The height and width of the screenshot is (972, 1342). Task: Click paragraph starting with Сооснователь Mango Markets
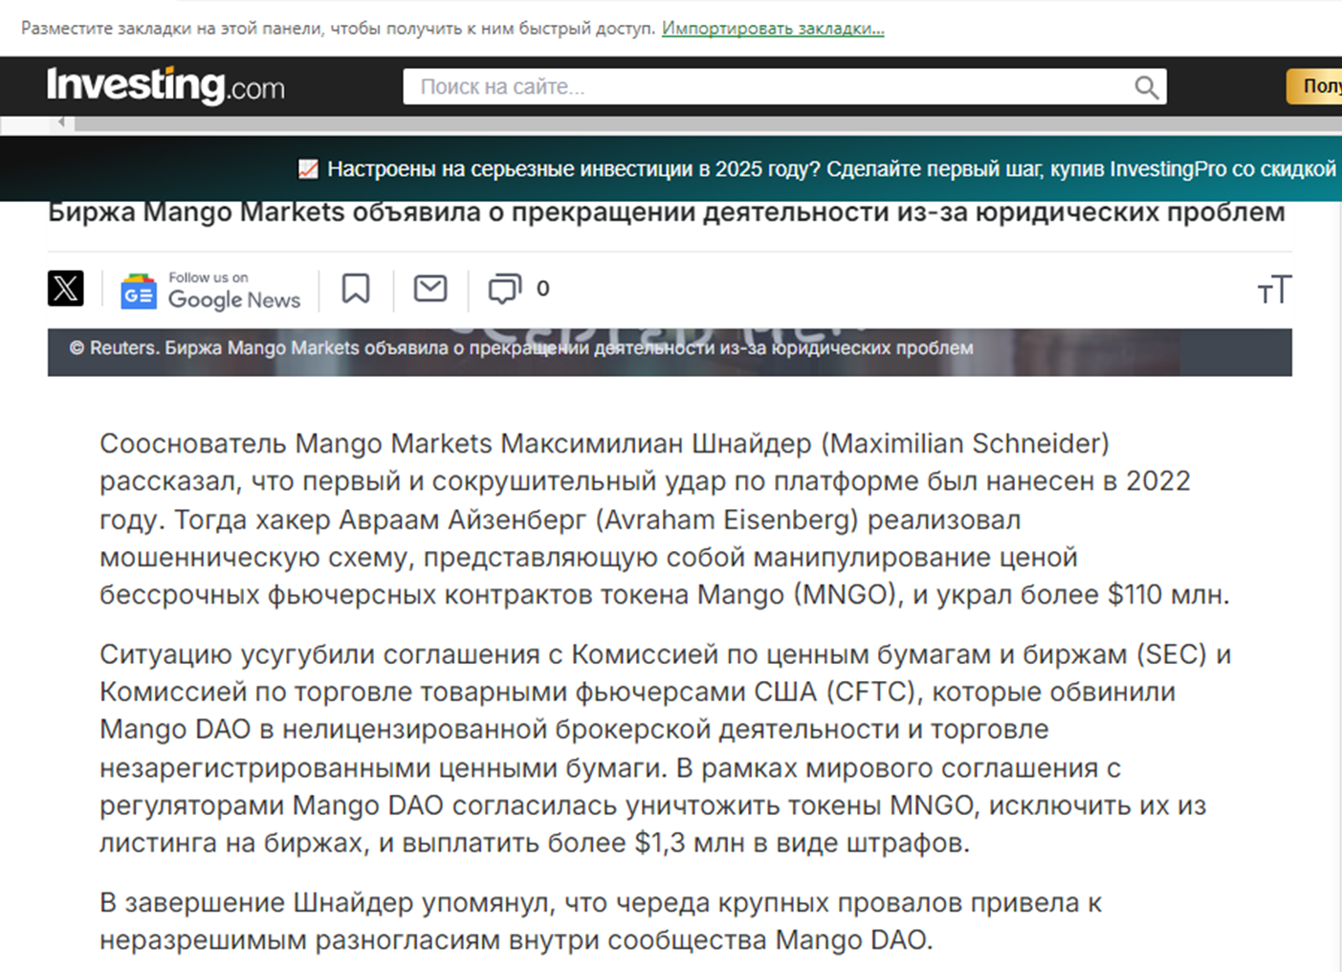click(664, 519)
